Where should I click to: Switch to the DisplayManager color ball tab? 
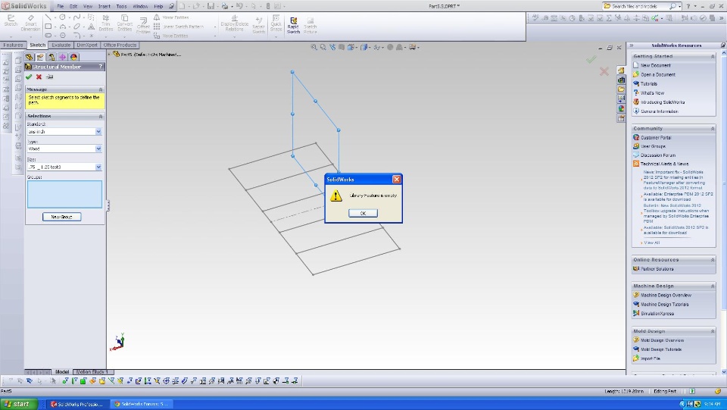coord(73,57)
